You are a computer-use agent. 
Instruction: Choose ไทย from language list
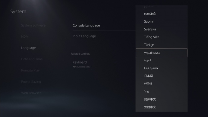click(x=162, y=92)
